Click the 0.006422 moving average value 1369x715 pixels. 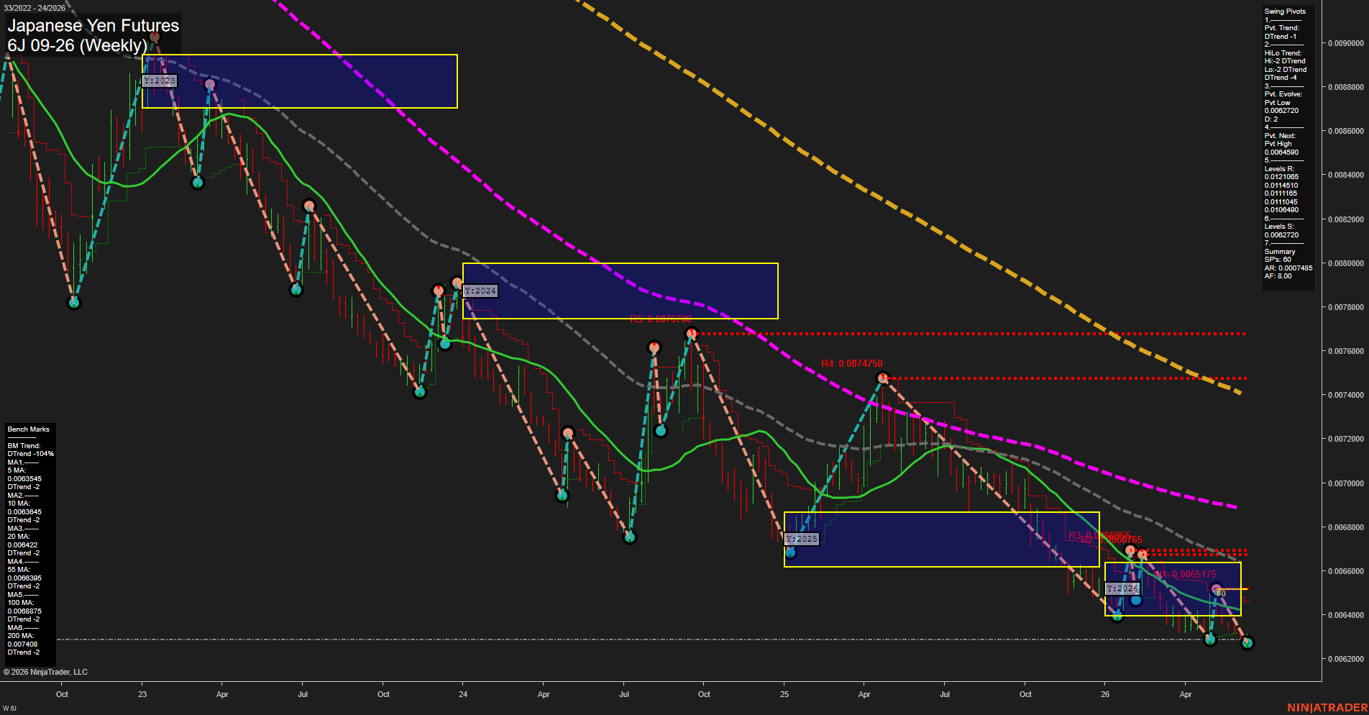click(x=22, y=545)
